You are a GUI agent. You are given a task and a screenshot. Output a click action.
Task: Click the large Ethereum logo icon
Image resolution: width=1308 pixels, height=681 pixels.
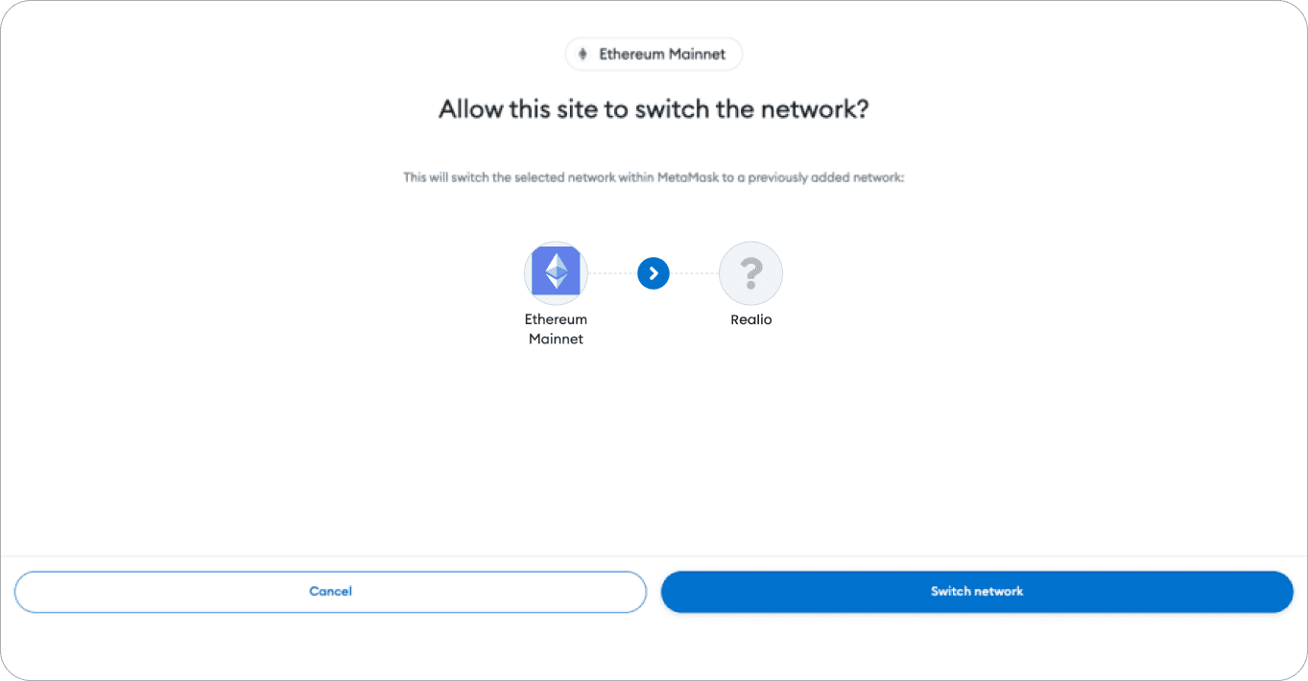tap(556, 270)
